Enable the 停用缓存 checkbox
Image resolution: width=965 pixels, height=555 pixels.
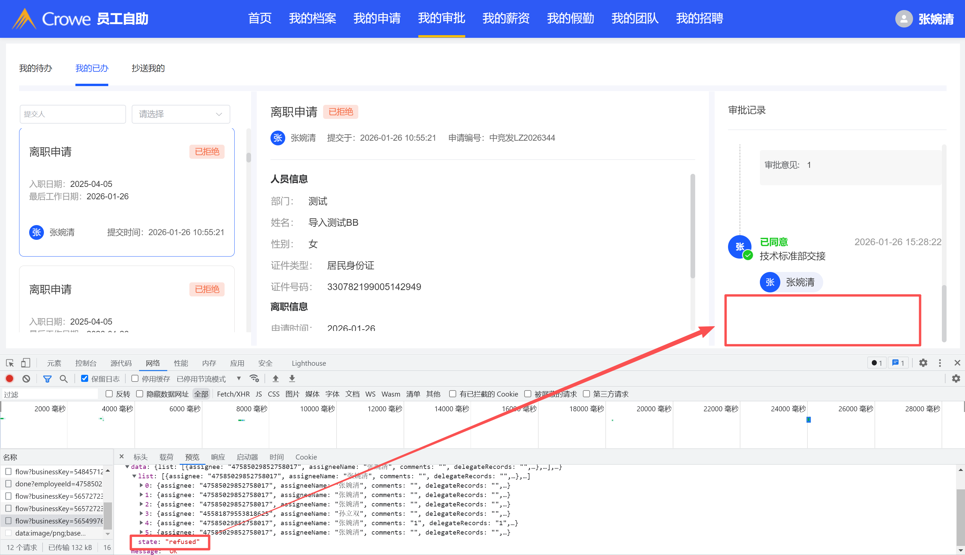coord(135,378)
